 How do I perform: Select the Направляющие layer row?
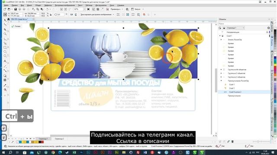244,32
